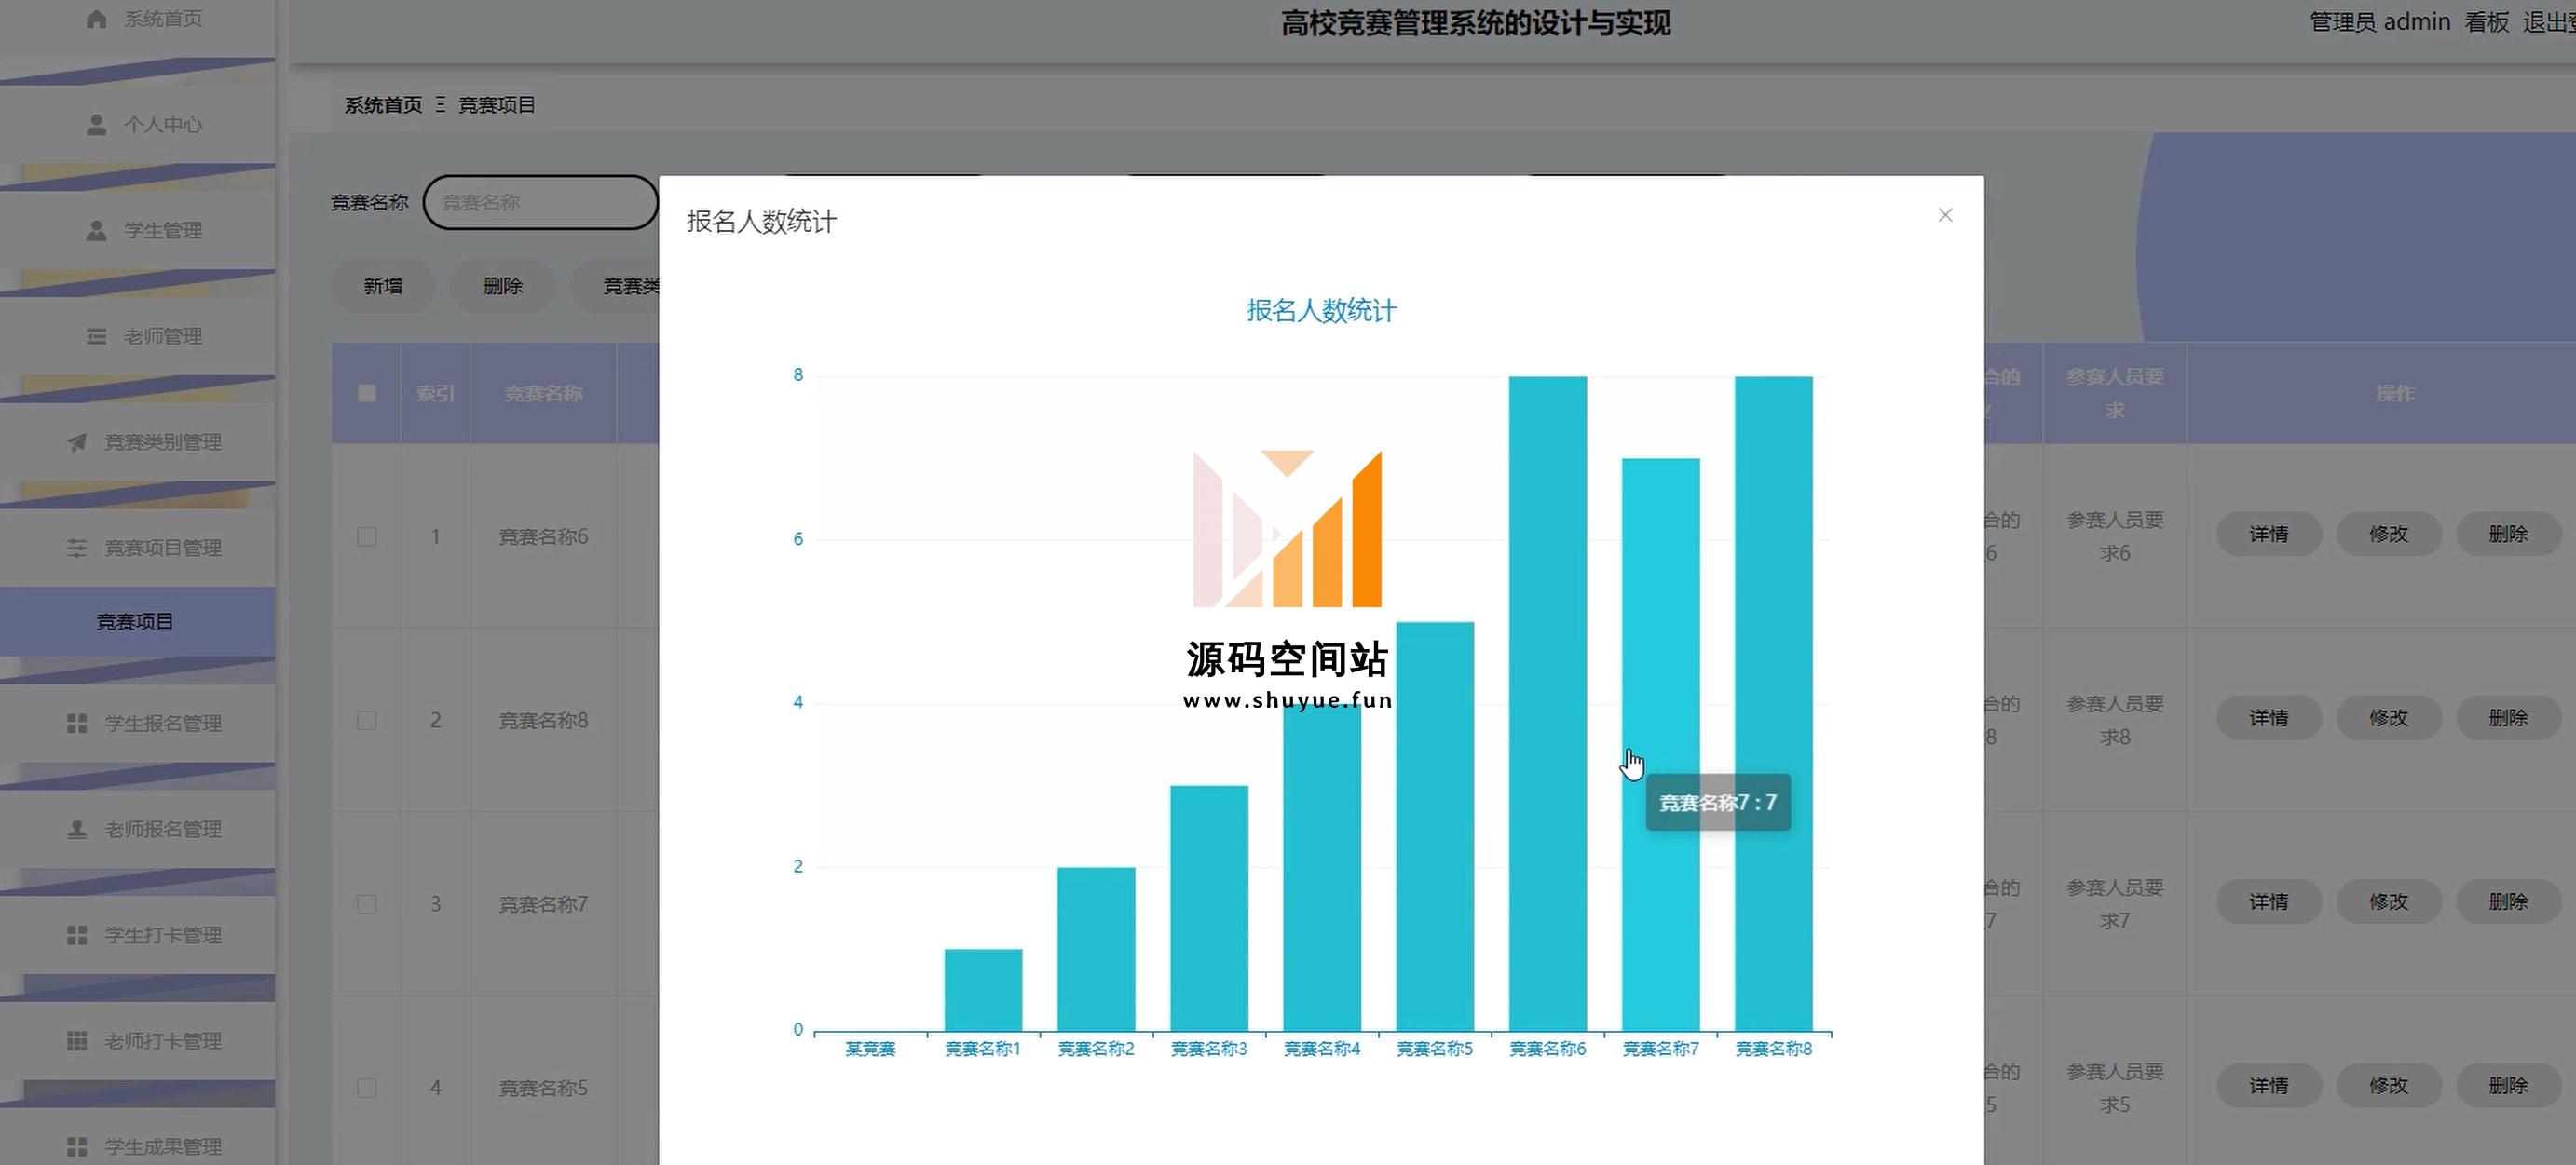This screenshot has height=1165, width=2576.
Task: Click 删除 for 竞赛名称7 row
Action: (x=2508, y=903)
